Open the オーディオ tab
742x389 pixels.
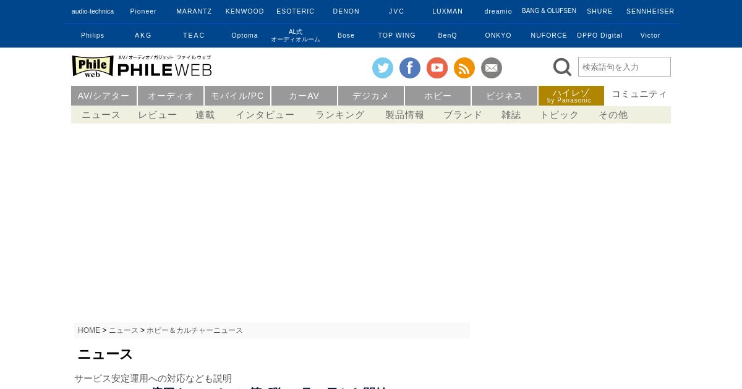pyautogui.click(x=171, y=96)
